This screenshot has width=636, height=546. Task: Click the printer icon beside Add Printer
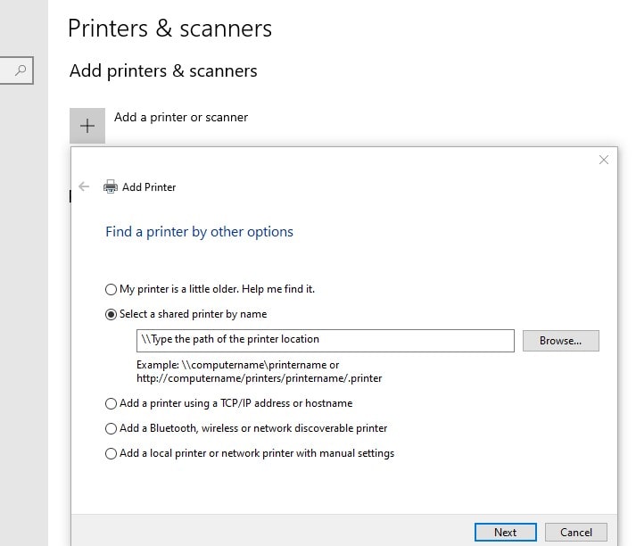[x=111, y=187]
